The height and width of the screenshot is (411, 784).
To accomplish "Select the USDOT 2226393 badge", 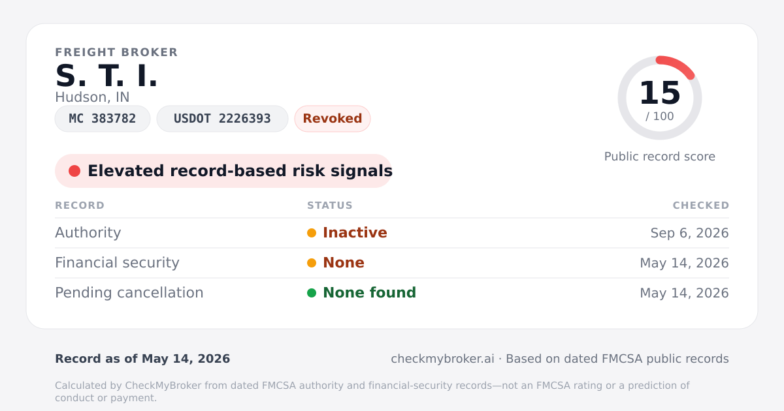I will 222,119.
